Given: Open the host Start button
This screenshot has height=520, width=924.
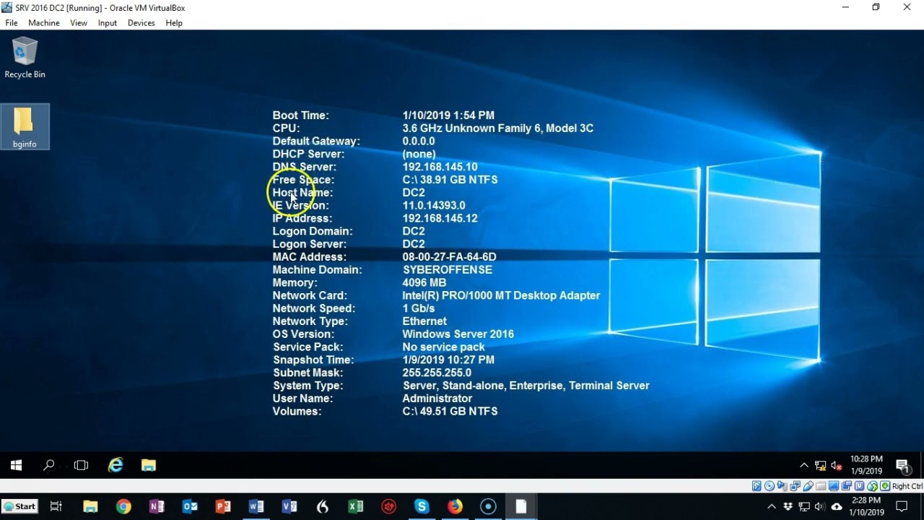Looking at the screenshot, I should 19,506.
